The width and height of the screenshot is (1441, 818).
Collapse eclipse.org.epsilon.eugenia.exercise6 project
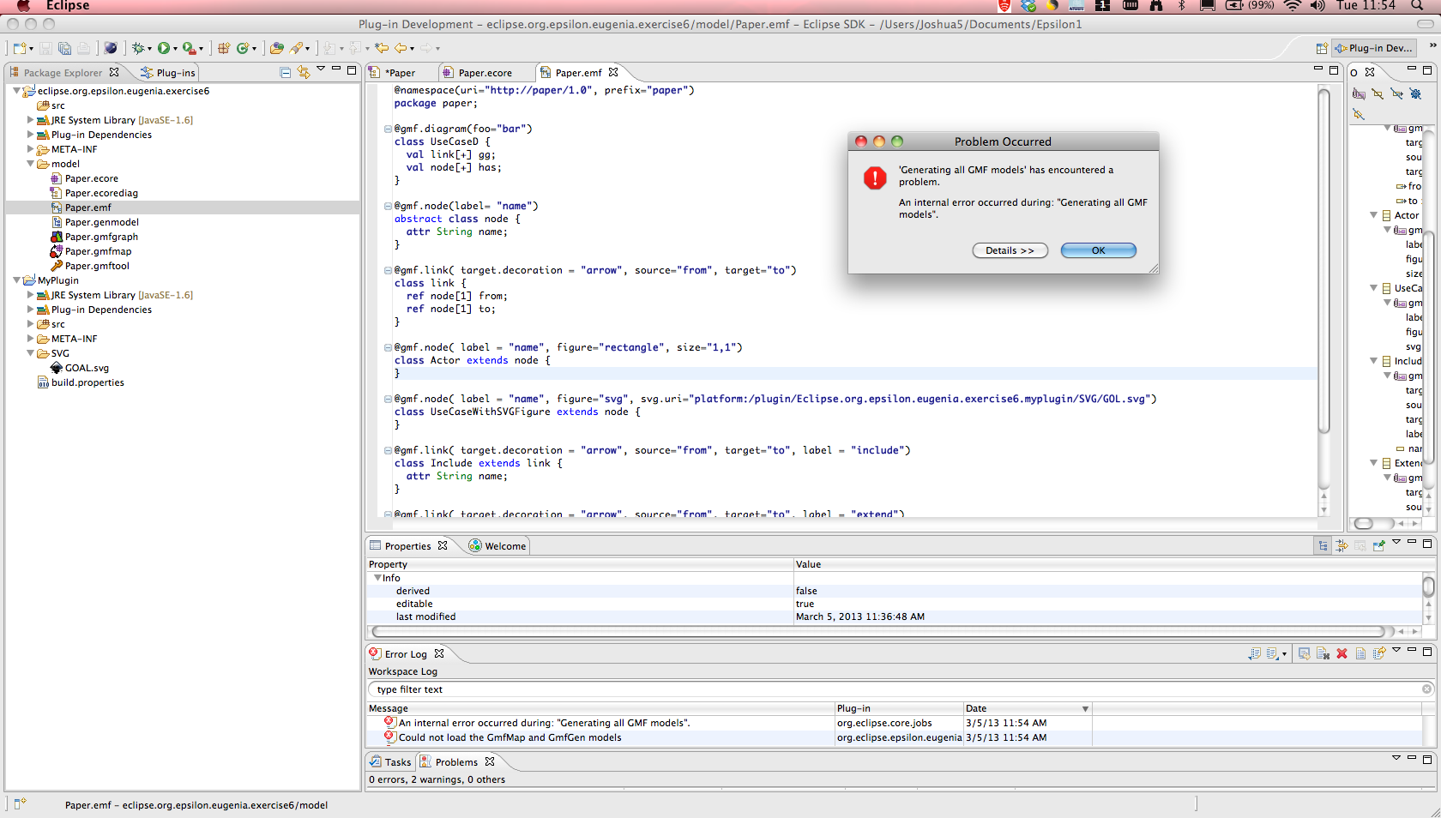(x=16, y=91)
